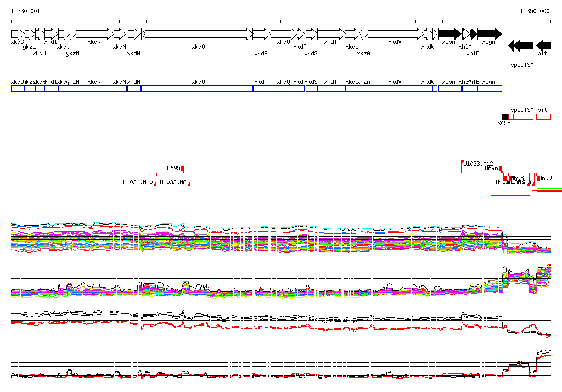Click the black xlyA gene arrow

coord(490,34)
